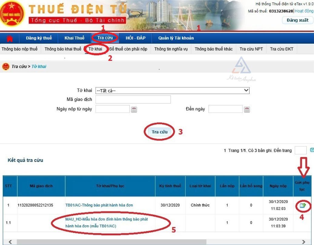Open the Đăng ký thuế menu
The image size is (314, 245).
click(39, 38)
